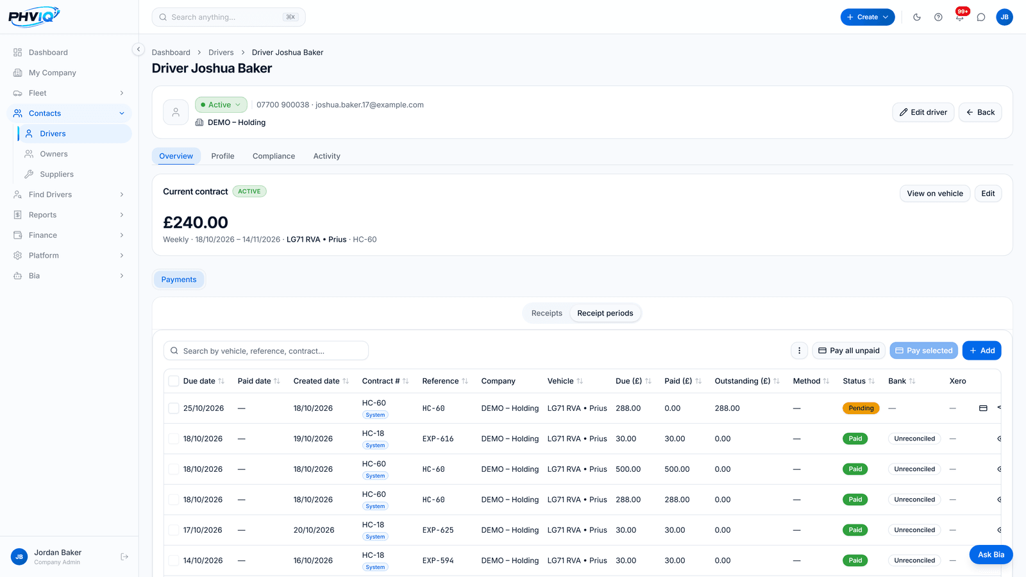The image size is (1026, 577).
Task: Open notifications bell with 99+ badge
Action: 960,17
